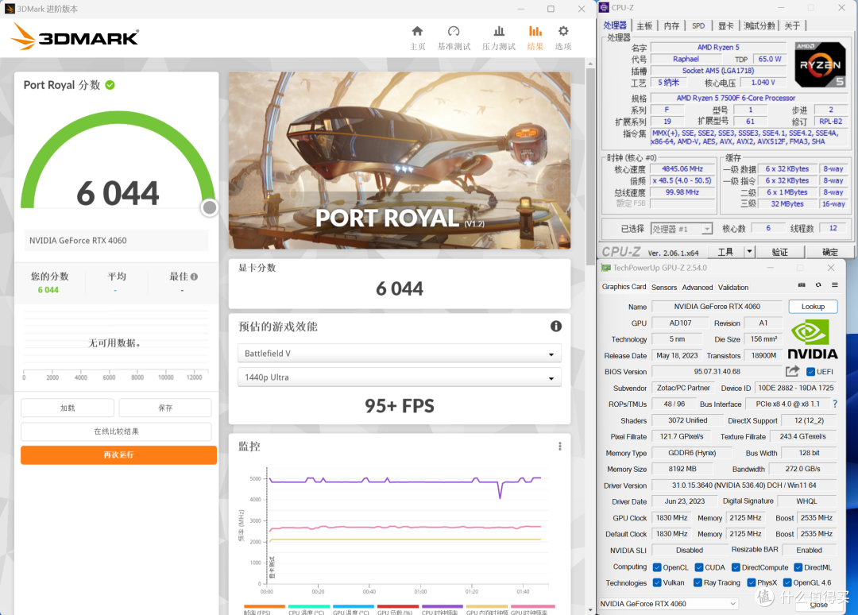The height and width of the screenshot is (615, 858).
Task: Click the info icon next to 最佳
Action: [x=195, y=277]
